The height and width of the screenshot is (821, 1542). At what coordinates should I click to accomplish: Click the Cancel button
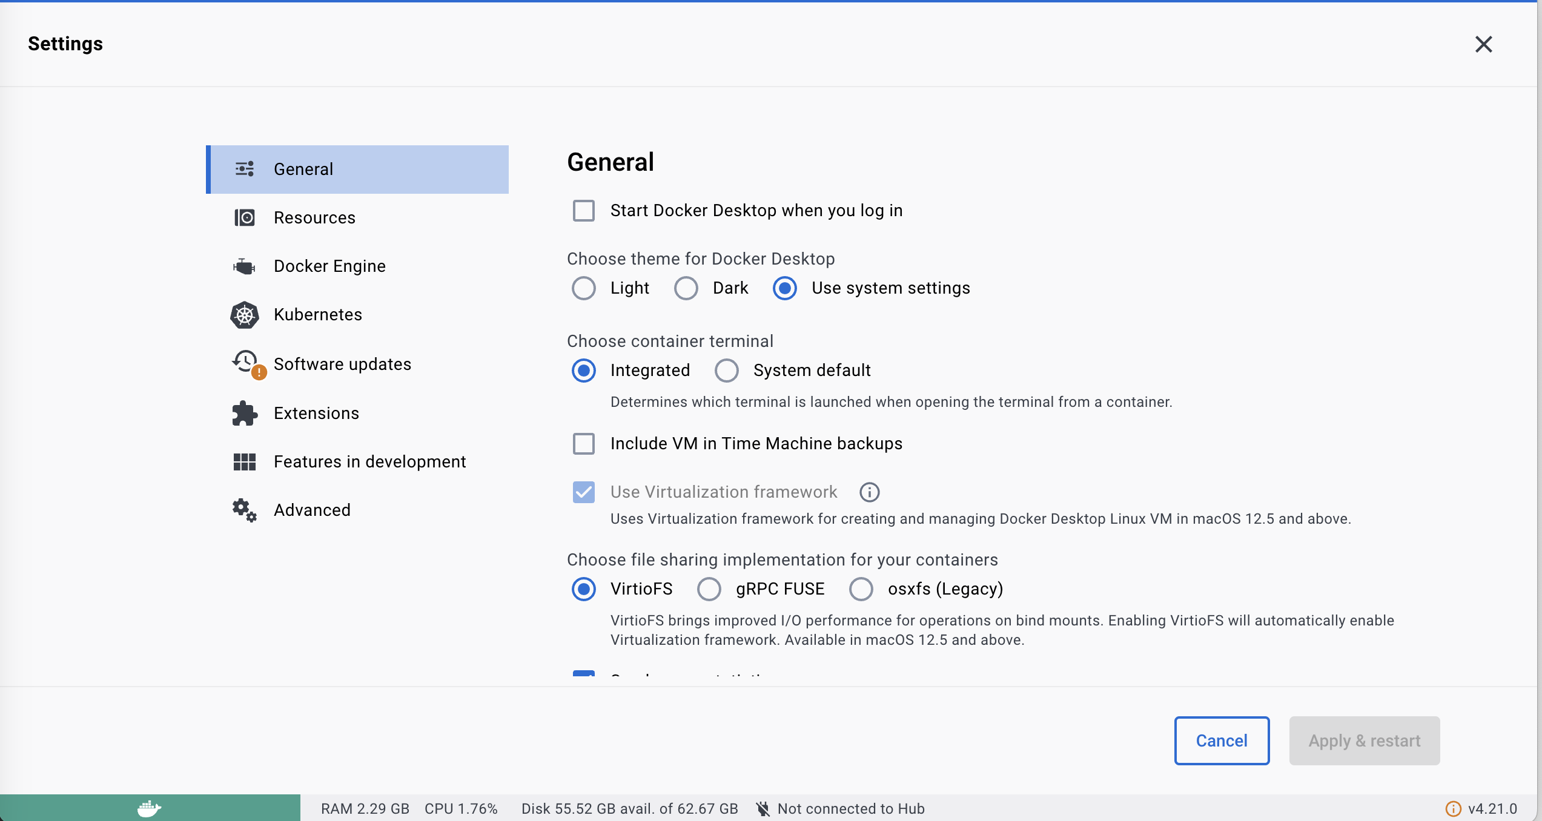pyautogui.click(x=1222, y=740)
